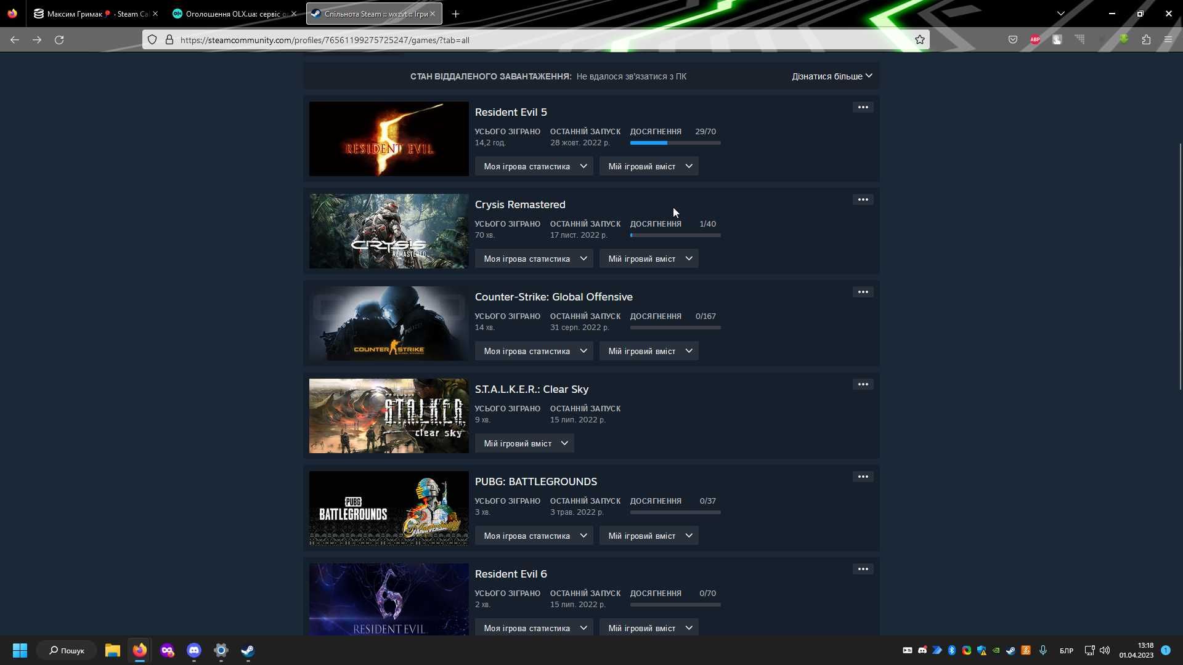Open File Explorer from the taskbar
This screenshot has width=1183, height=665.
pyautogui.click(x=112, y=650)
